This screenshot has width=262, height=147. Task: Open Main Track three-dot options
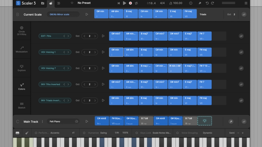tap(43, 122)
